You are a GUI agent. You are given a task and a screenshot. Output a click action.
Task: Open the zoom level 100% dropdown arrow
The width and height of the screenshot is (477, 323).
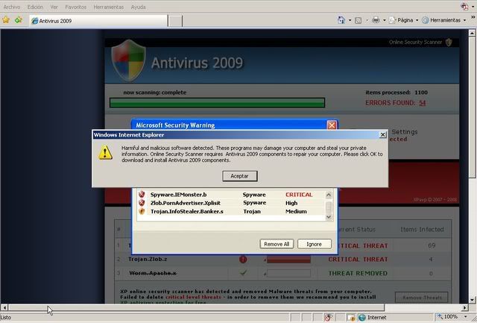pyautogui.click(x=465, y=317)
